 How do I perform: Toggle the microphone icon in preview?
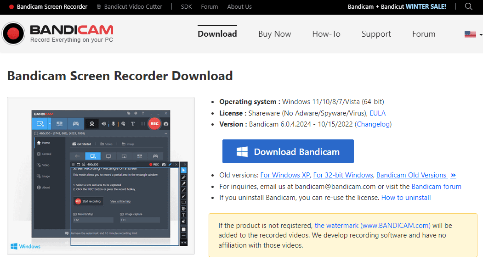point(113,123)
